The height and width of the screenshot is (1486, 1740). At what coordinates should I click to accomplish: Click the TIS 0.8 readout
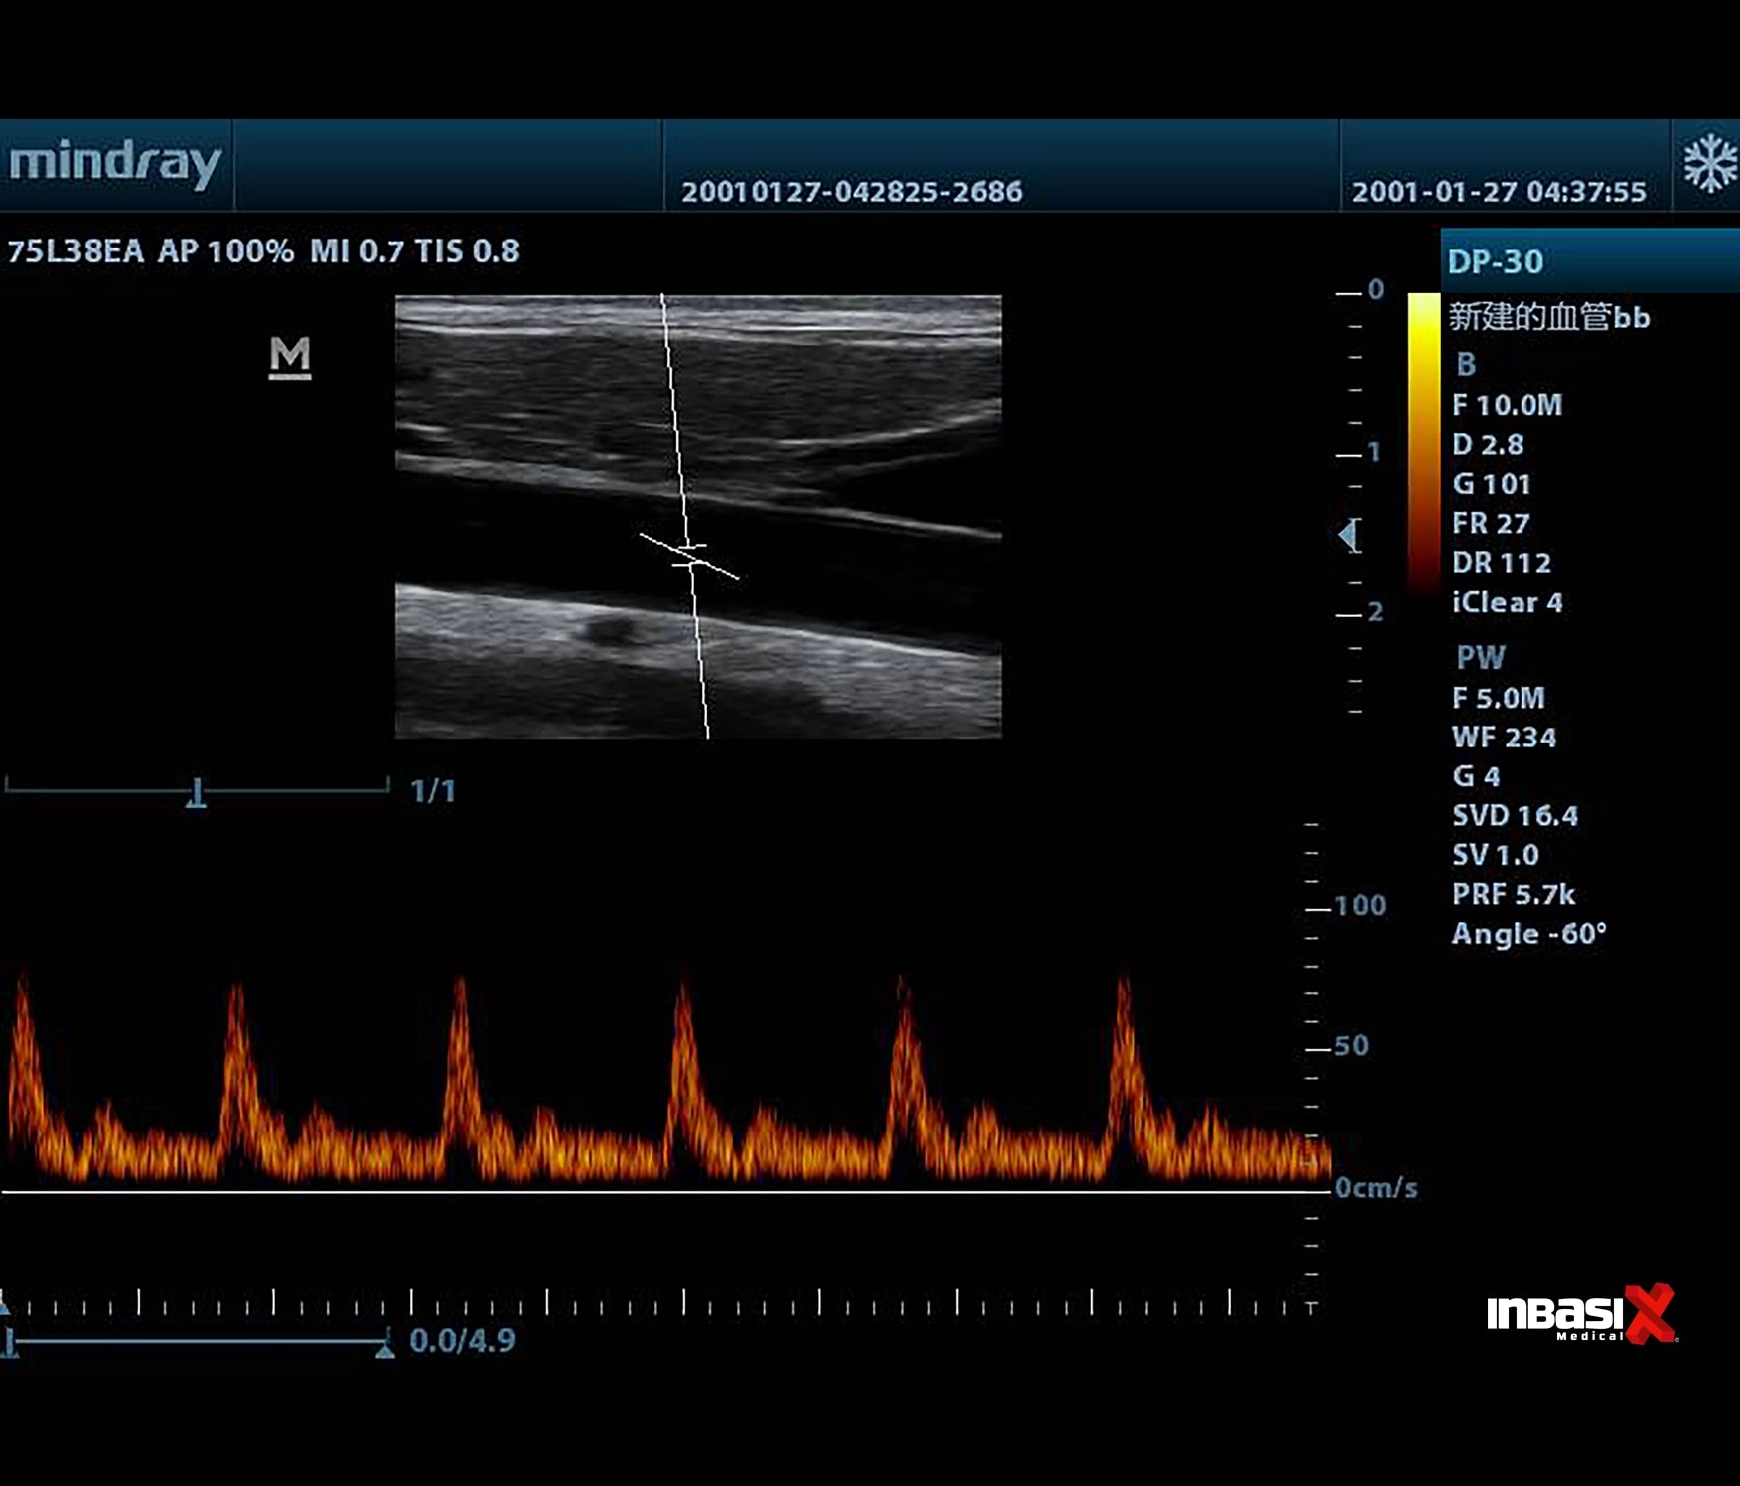[x=467, y=250]
